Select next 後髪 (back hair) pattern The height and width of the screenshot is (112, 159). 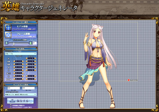coord(23,64)
